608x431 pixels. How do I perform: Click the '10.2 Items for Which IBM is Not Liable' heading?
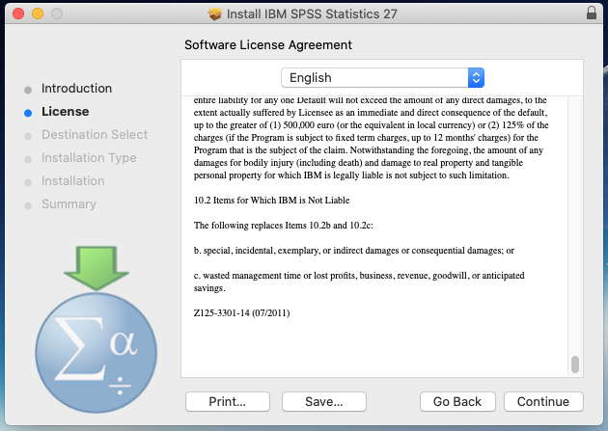(271, 201)
